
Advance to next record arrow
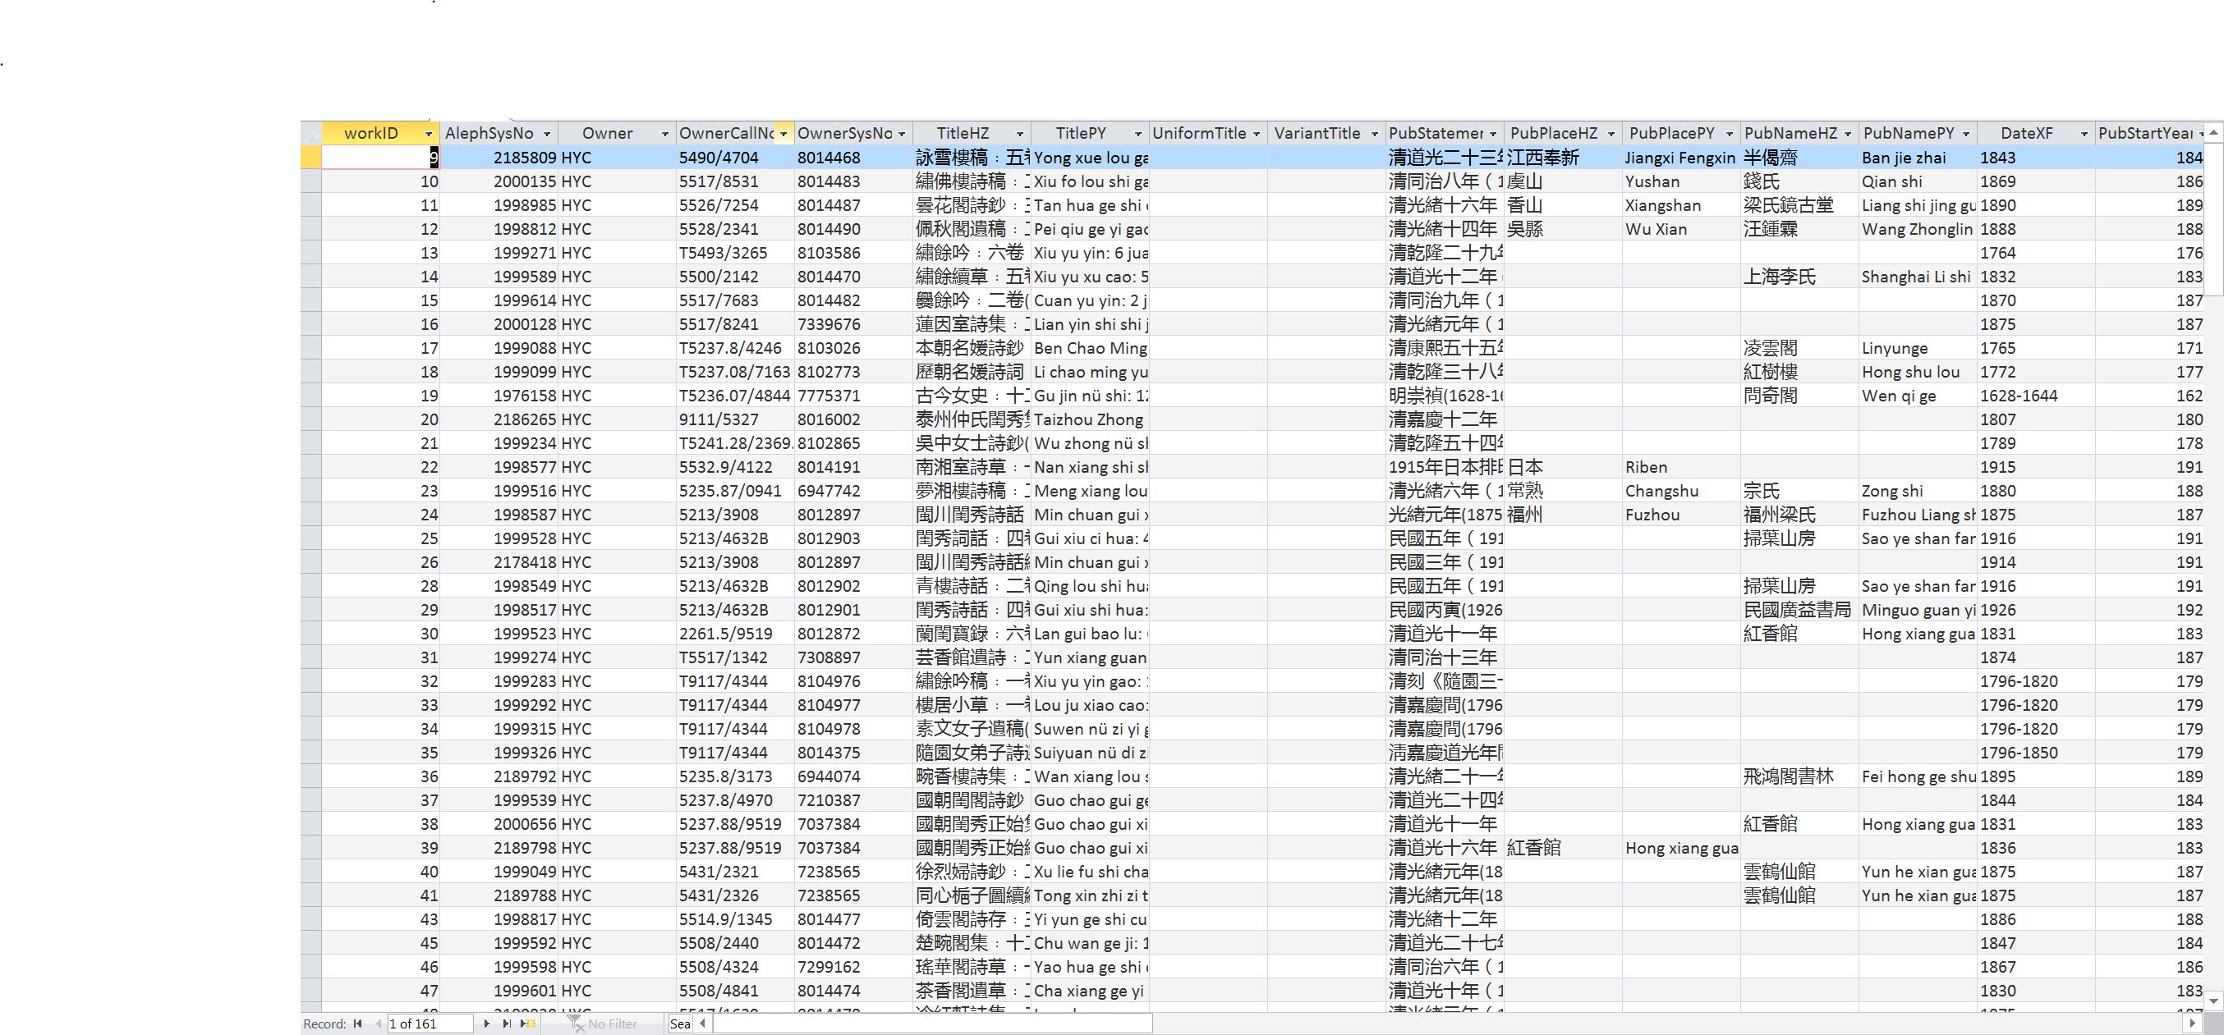[x=487, y=1024]
